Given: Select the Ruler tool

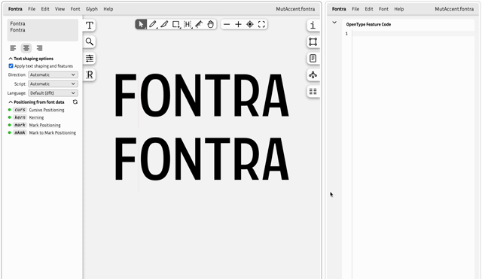Looking at the screenshot, I should click(x=199, y=24).
